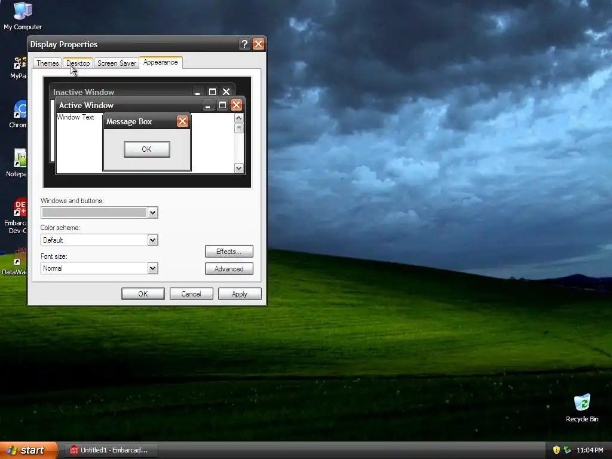Click the help question mark button

click(244, 44)
